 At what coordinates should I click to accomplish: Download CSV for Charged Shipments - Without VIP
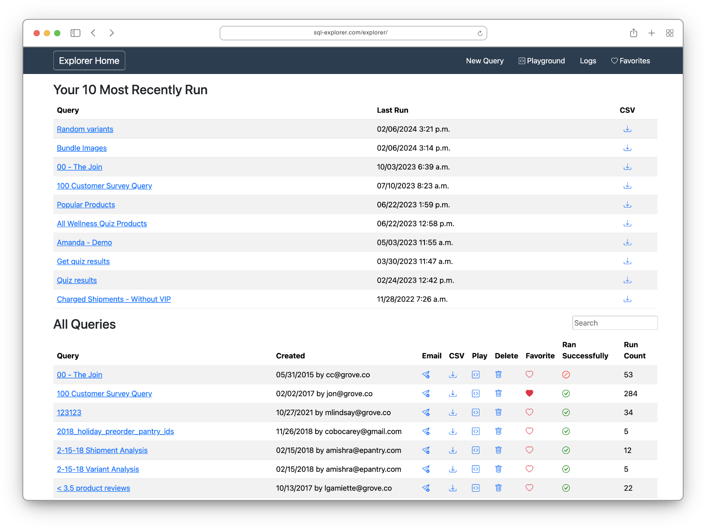coord(627,299)
